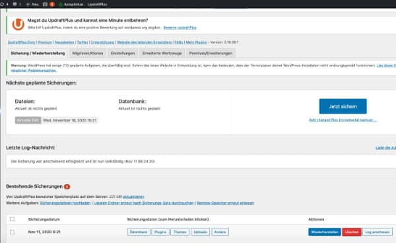Image resolution: width=396 pixels, height=243 pixels.
Task: Check the Nov 11, 2020 backup row checkbox
Action: tap(12, 232)
